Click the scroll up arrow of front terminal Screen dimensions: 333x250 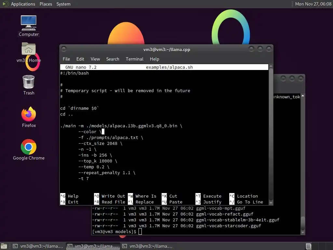click(x=271, y=66)
